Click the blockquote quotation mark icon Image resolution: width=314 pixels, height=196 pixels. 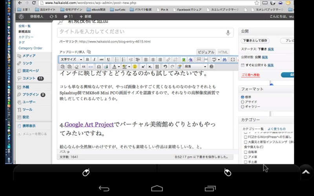click(x=84, y=66)
